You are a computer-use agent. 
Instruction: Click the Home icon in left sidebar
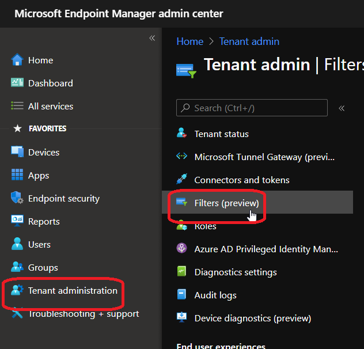click(x=17, y=60)
